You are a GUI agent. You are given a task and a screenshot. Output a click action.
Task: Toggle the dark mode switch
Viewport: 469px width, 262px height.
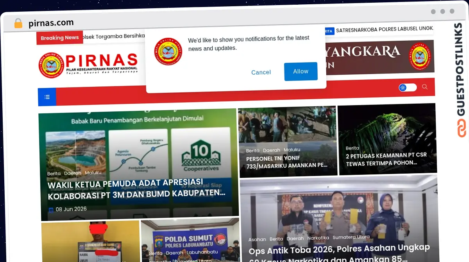[408, 88]
